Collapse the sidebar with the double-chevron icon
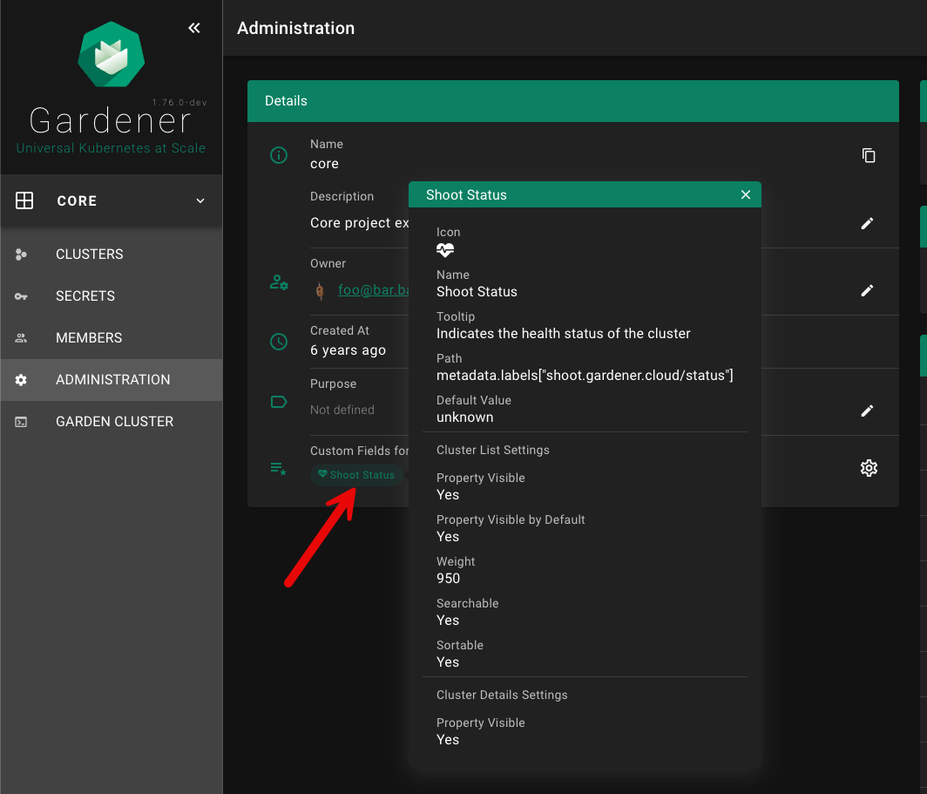 [194, 28]
